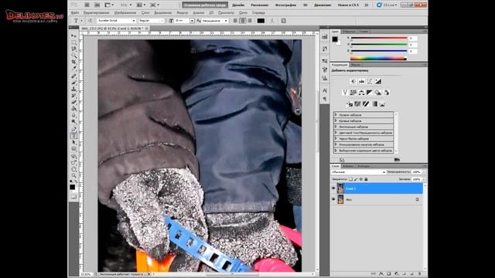Switch to Рисование workspace
This screenshot has width=495, height=278.
coord(260,5)
